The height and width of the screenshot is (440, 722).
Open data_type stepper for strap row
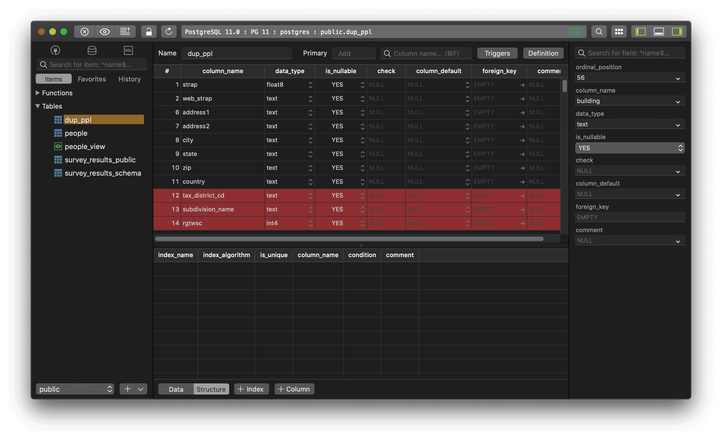310,85
